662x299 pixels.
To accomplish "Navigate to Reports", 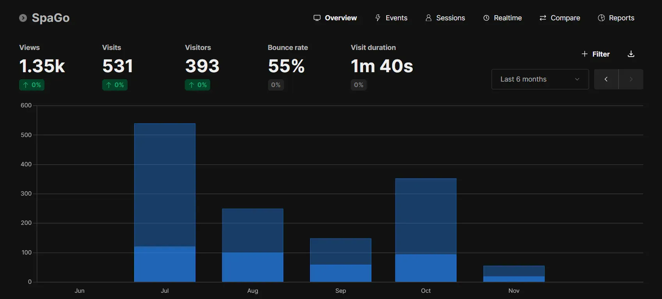I will [x=616, y=18].
